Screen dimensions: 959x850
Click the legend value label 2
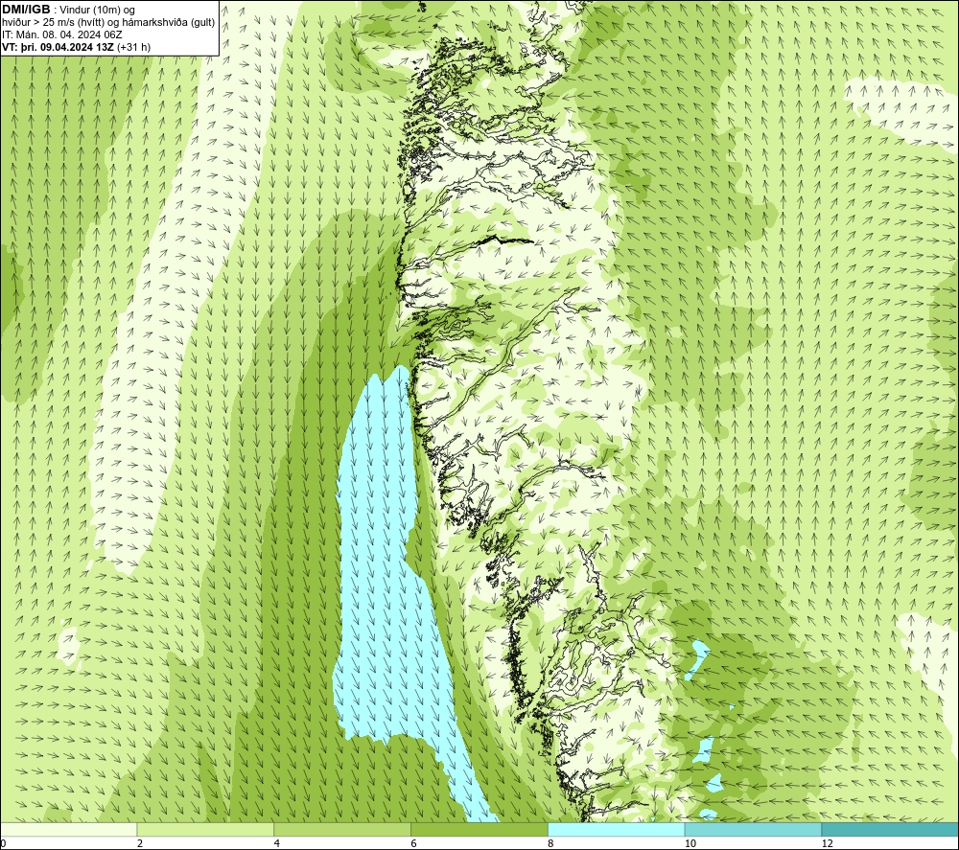(x=140, y=843)
